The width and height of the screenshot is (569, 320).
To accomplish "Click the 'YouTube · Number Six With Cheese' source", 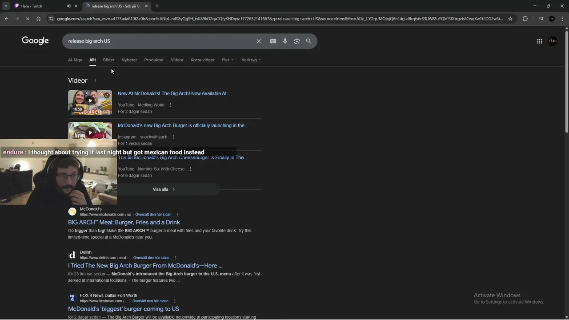I will click(x=151, y=169).
